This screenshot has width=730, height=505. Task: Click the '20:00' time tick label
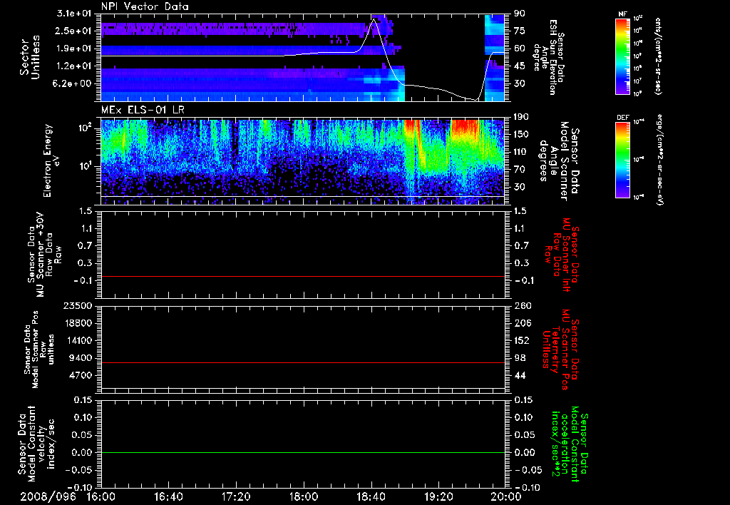pos(506,497)
